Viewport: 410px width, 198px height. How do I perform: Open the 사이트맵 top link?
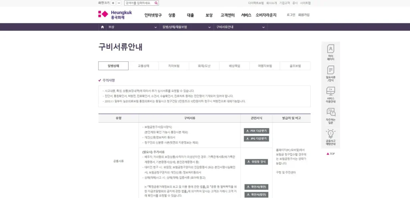coord(305,3)
